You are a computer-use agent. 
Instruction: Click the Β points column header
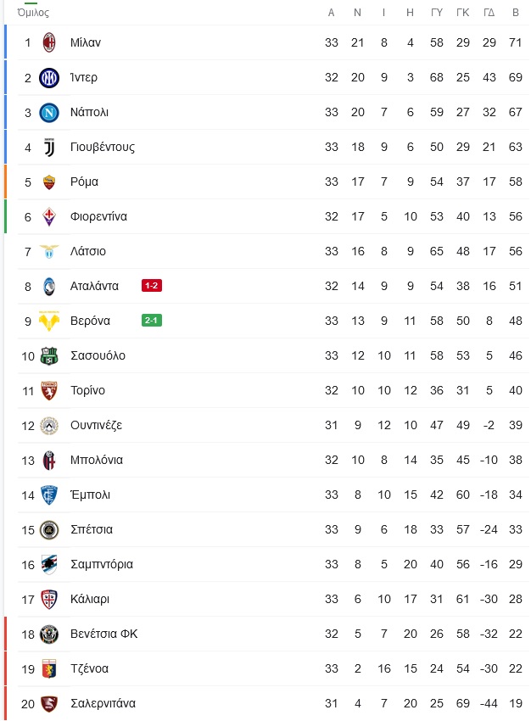515,13
